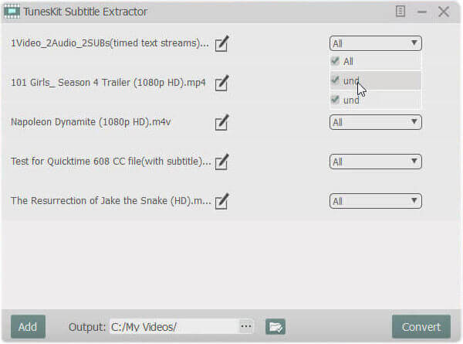
Task: Select The Resurrection of Jake the Snake file name
Action: 111,200
